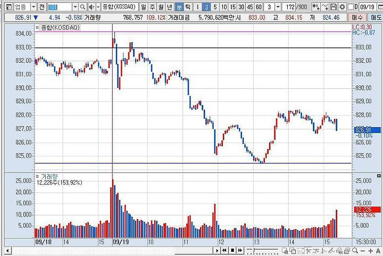
Task: Set interval to 10 minutes
Action: (x=224, y=7)
